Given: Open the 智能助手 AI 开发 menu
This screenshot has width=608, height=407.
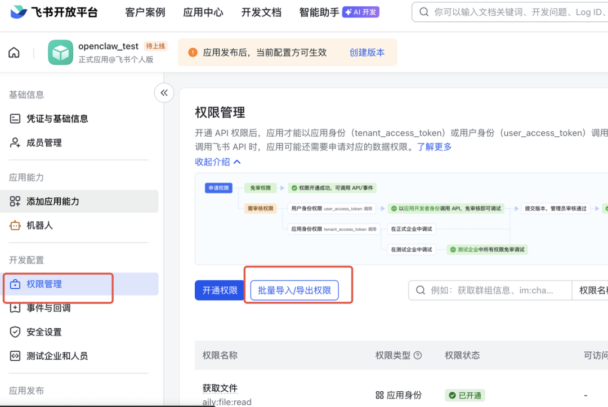Looking at the screenshot, I should pyautogui.click(x=339, y=12).
